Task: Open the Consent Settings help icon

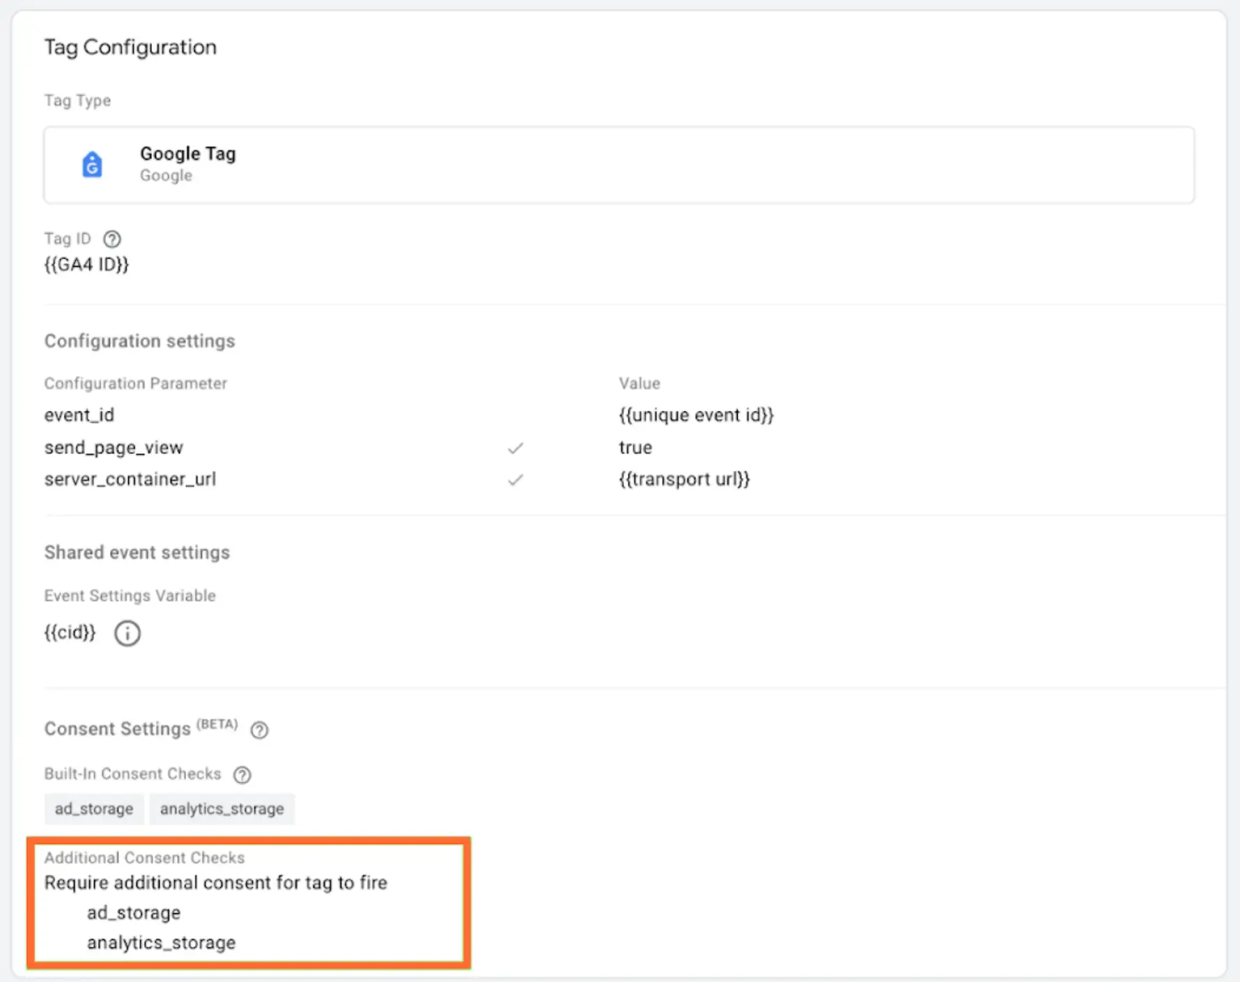Action: pos(259,730)
